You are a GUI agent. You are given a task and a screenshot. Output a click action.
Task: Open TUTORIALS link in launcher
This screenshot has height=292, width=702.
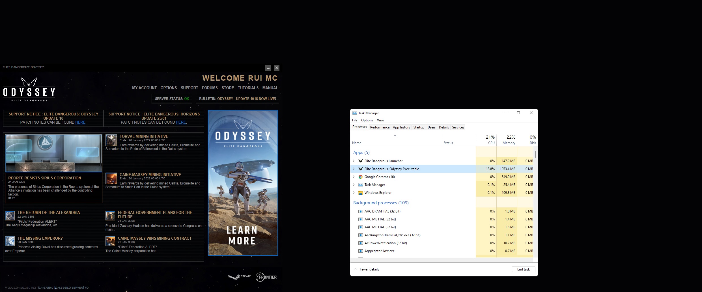coord(248,88)
